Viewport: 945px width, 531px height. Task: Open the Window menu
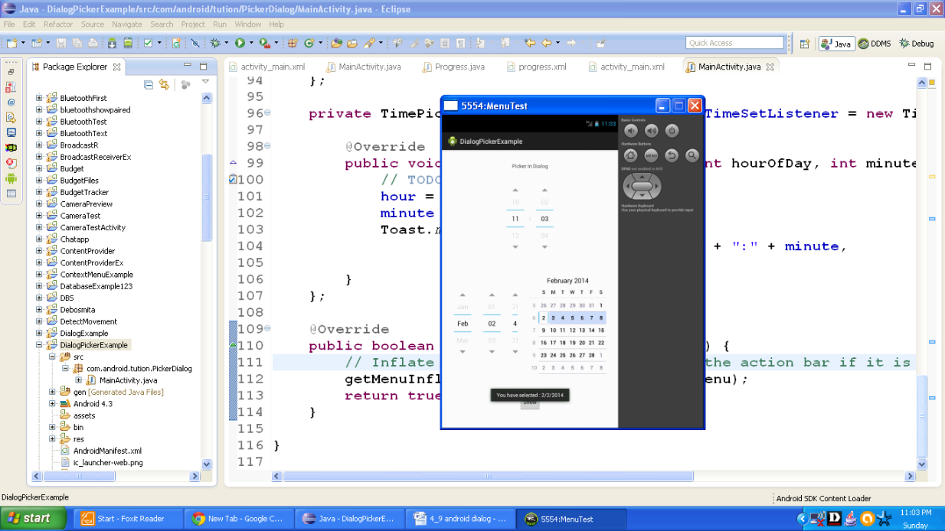(x=248, y=24)
